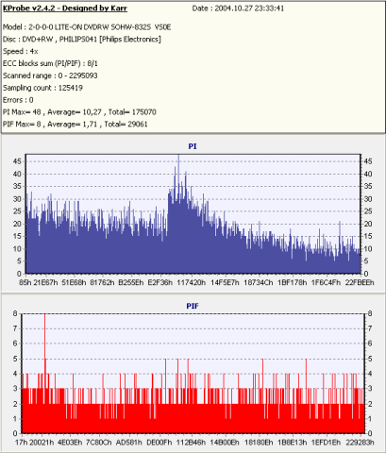Click the PIF Max= 8 statistics line
386x453 pixels.
click(76, 125)
